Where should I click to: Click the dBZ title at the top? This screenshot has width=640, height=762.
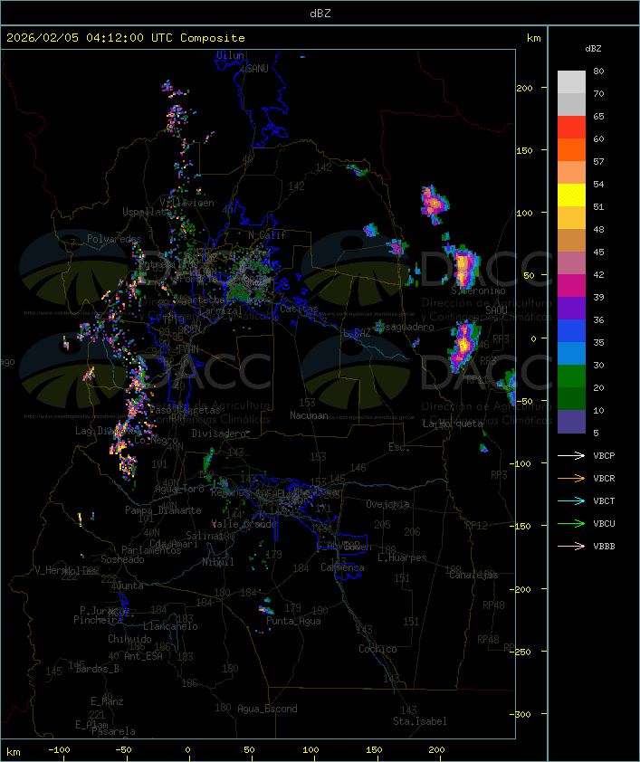[x=320, y=14]
